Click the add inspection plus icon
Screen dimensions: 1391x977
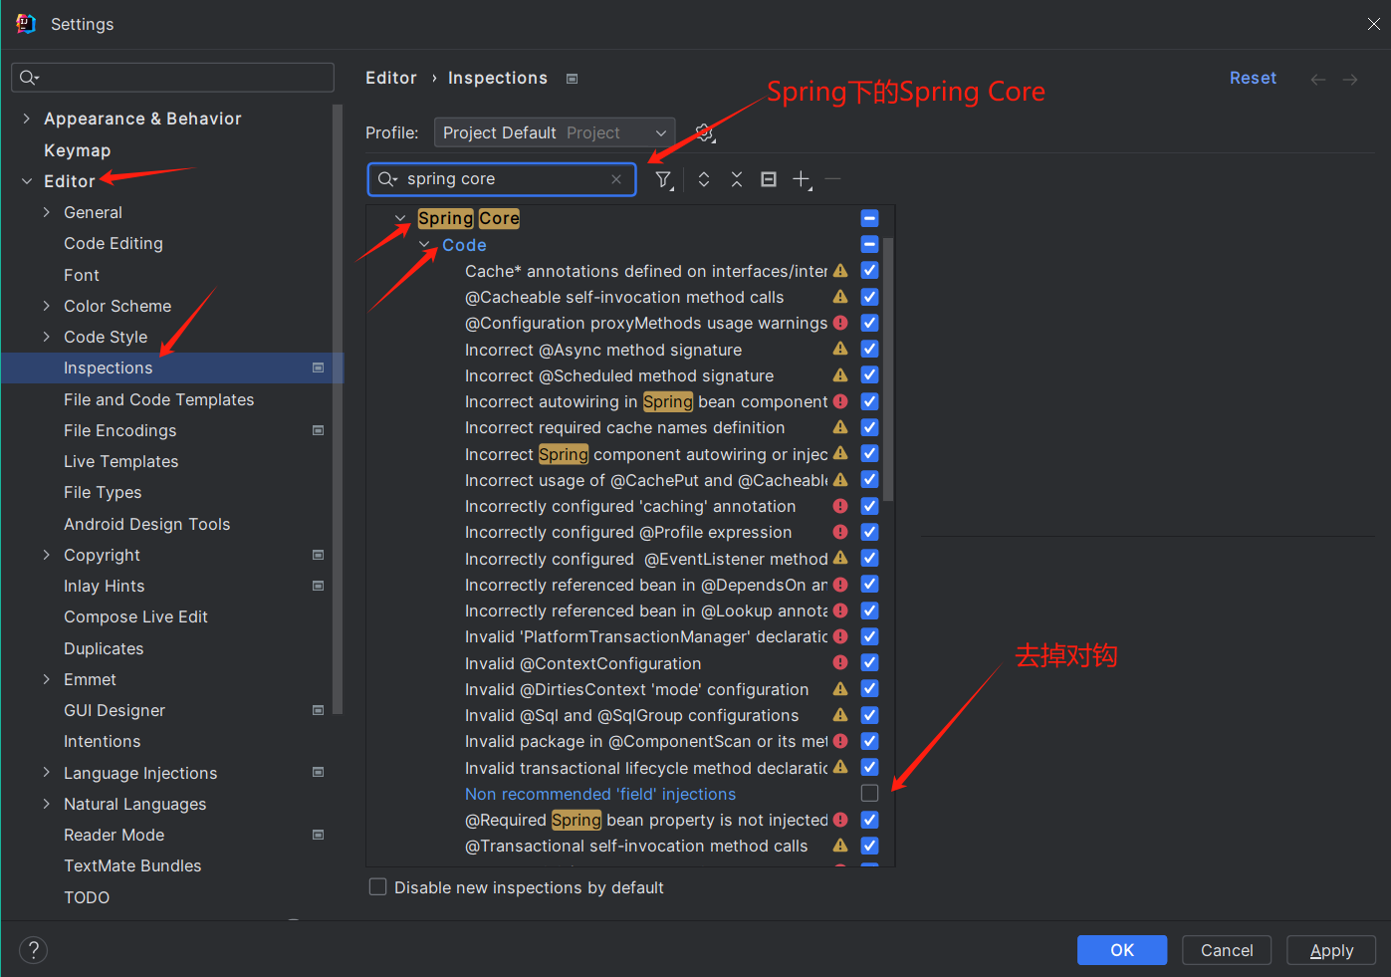click(802, 179)
